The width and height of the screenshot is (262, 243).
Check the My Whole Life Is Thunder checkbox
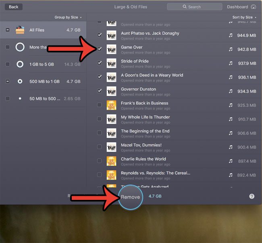click(x=100, y=119)
